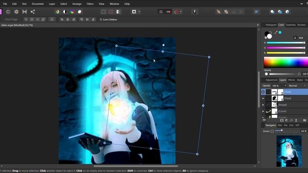Expand the (Image) layer group
The image size is (308, 173).
(x=263, y=105)
